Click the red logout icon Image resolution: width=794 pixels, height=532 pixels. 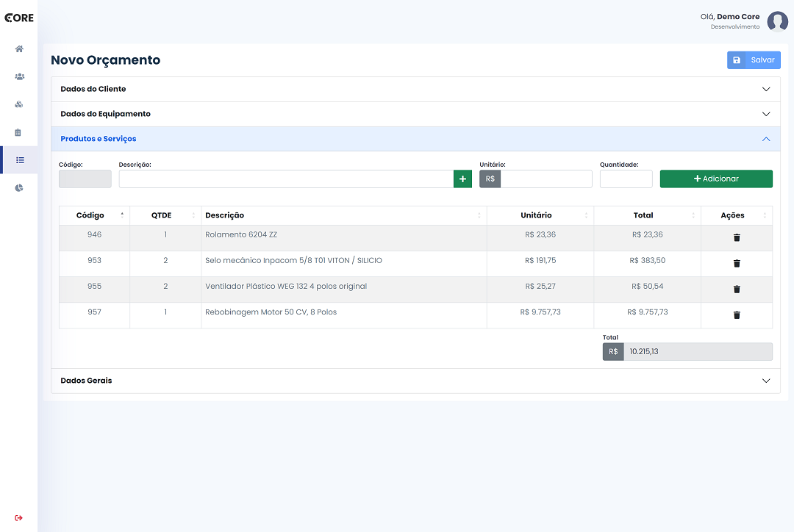point(18,518)
